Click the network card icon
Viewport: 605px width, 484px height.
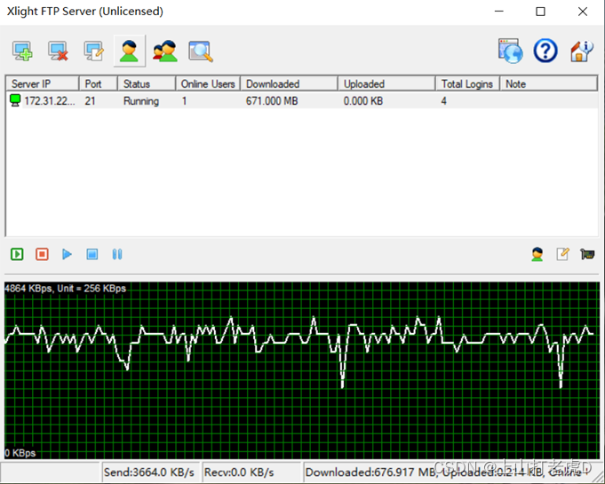587,254
